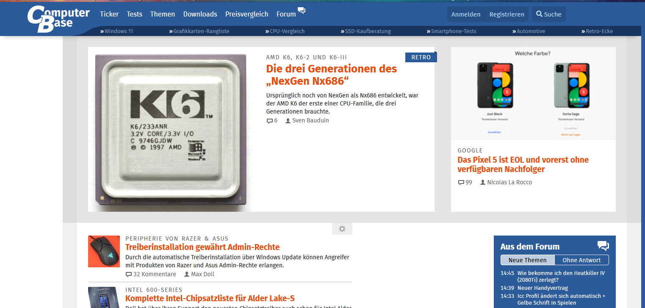
Task: Click the 14:39 forum timestamp
Action: [507, 288]
